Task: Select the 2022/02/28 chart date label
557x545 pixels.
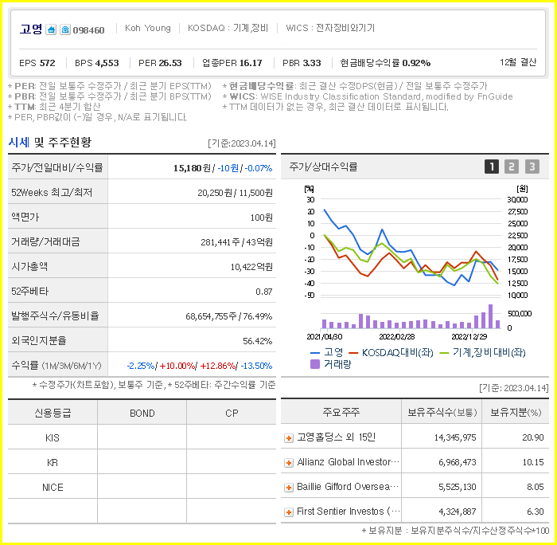Action: (x=397, y=336)
